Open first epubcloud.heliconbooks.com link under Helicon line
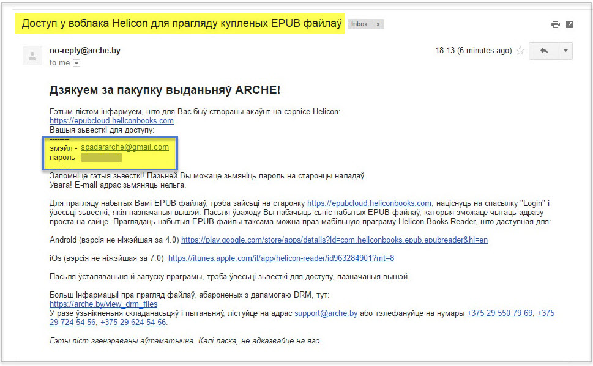Image resolution: width=593 pixels, height=366 pixels. pos(111,121)
